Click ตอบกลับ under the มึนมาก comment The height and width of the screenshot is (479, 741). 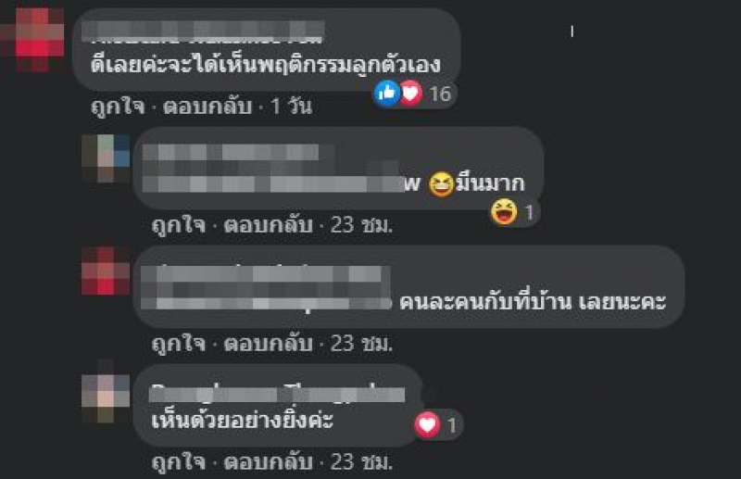tap(268, 225)
